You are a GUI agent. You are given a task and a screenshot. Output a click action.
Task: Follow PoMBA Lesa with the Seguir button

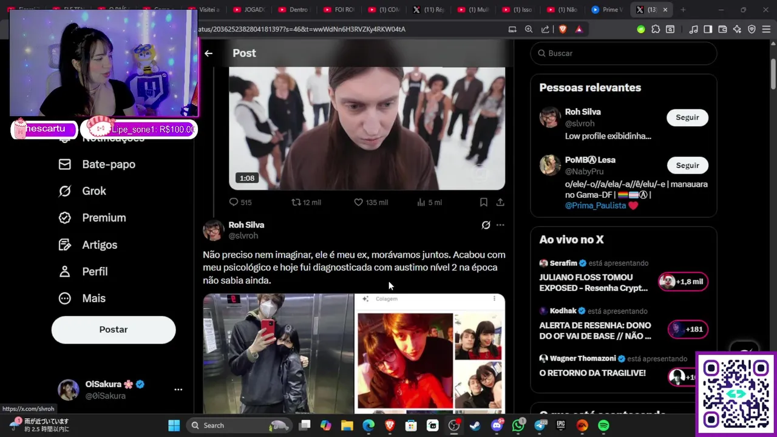pyautogui.click(x=687, y=166)
